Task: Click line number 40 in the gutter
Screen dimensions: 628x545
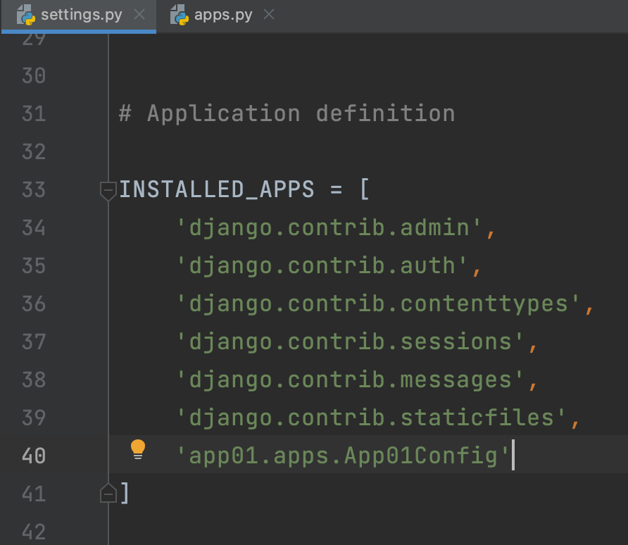Action: [x=34, y=456]
